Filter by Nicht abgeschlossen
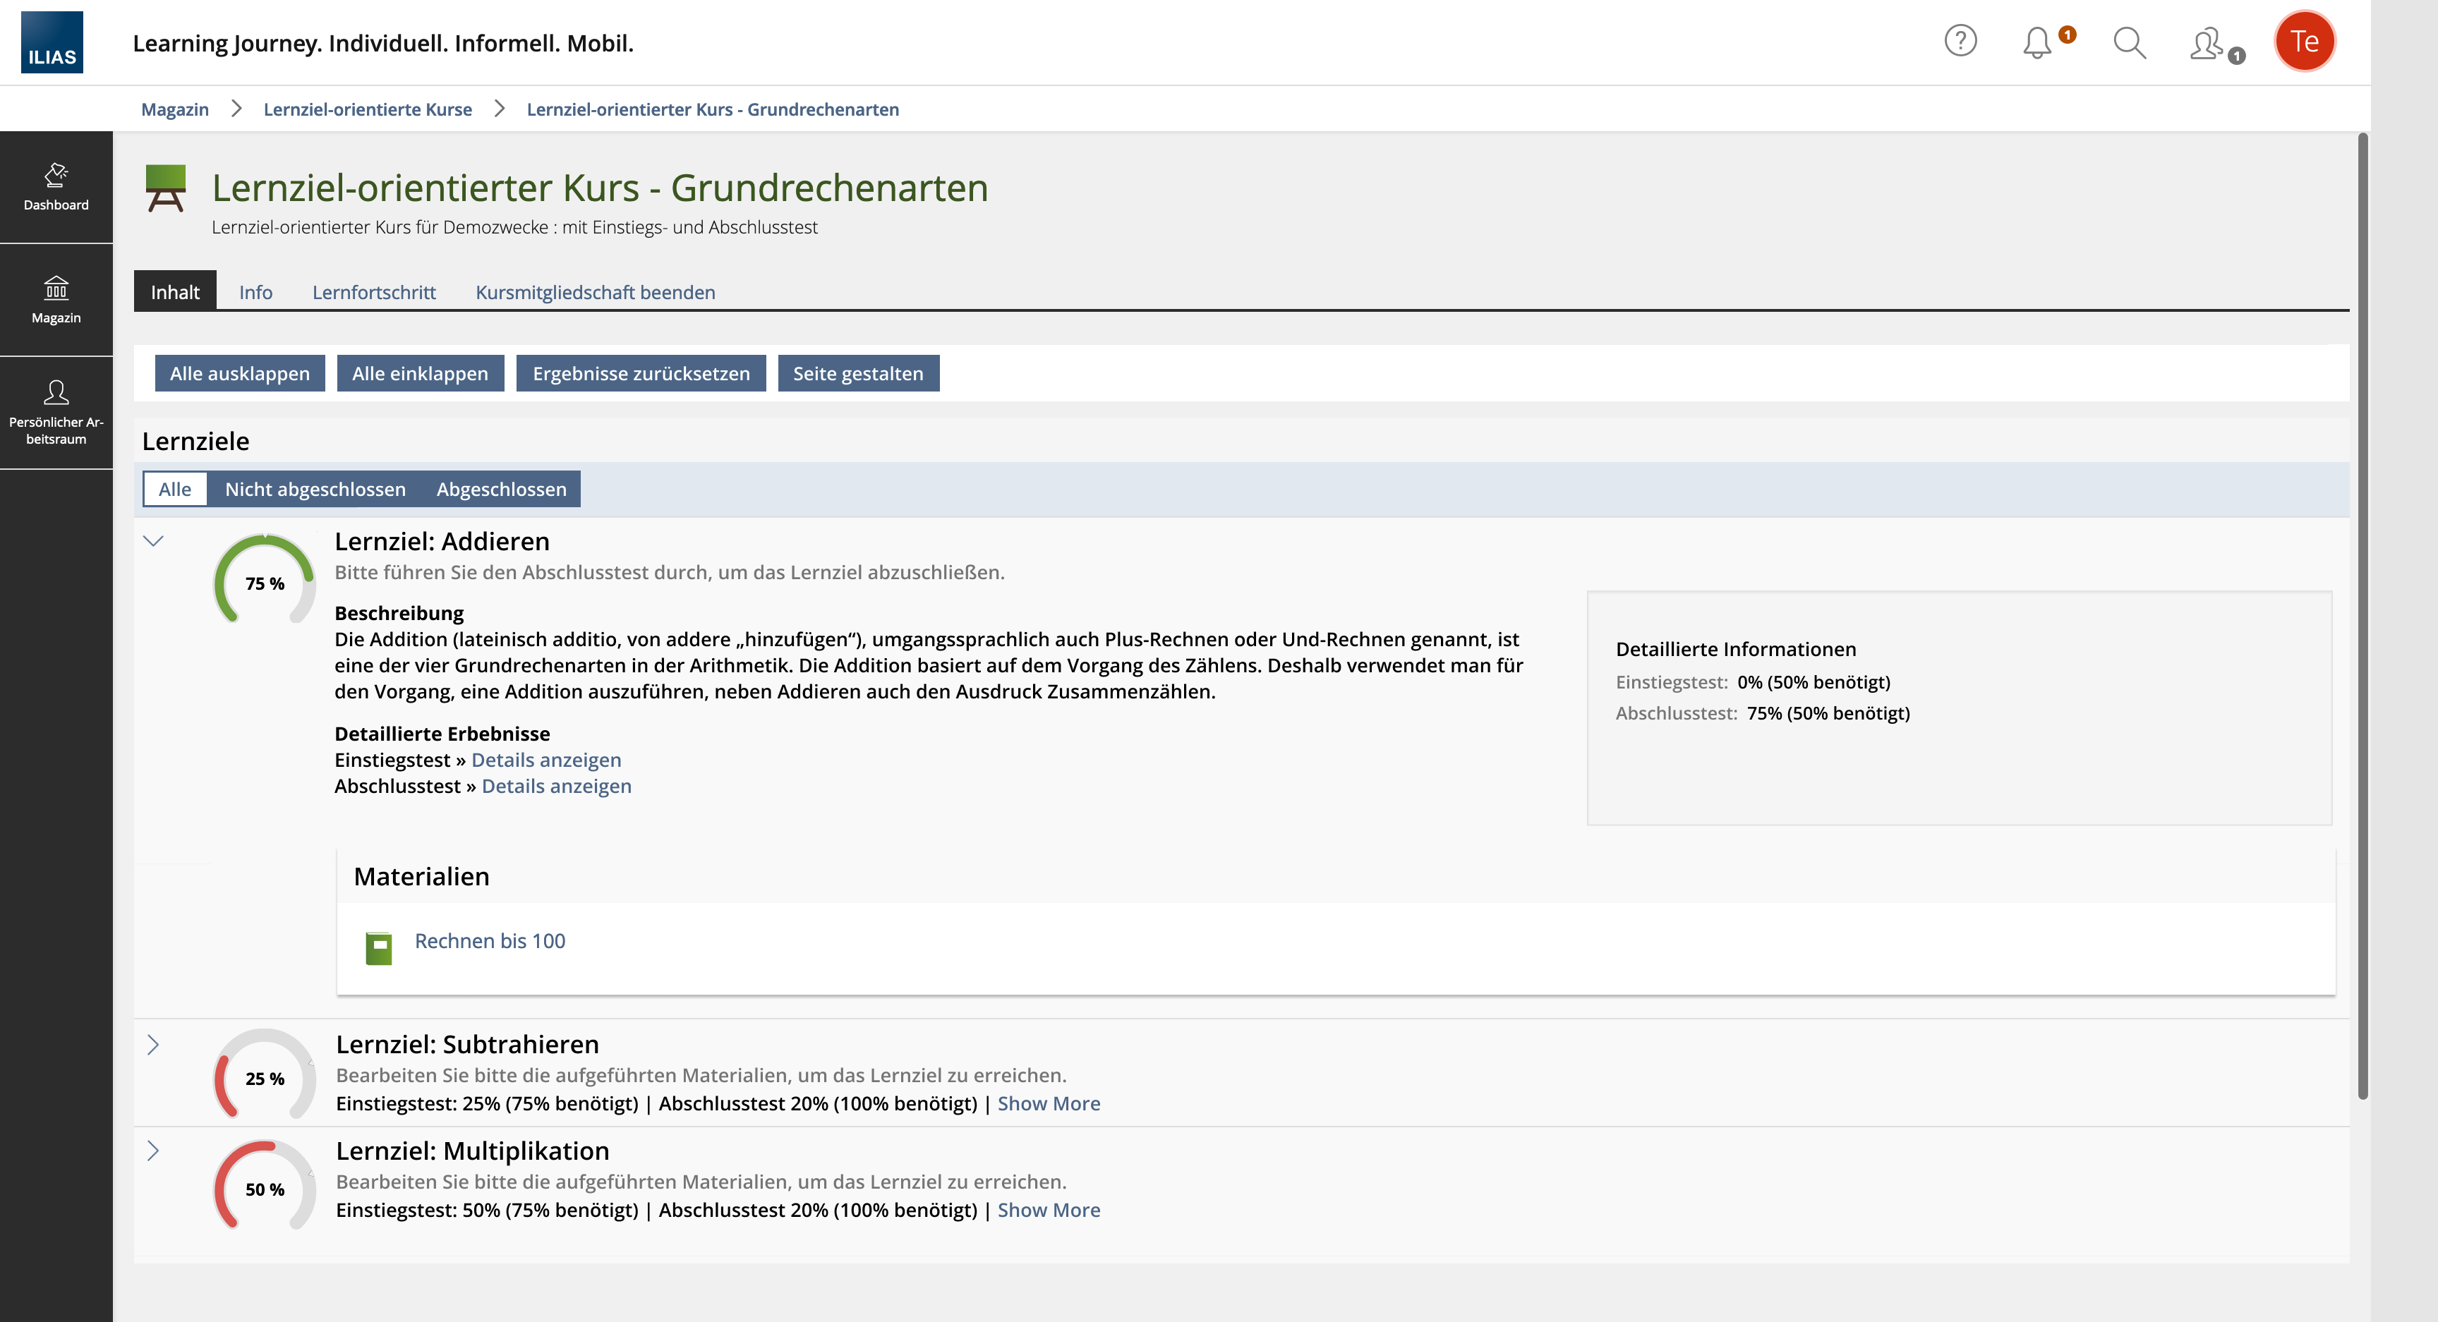This screenshot has width=2438, height=1322. coord(315,490)
